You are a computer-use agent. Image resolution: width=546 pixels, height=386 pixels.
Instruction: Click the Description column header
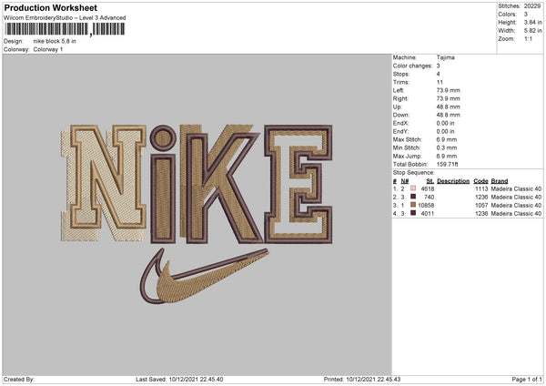(x=452, y=180)
